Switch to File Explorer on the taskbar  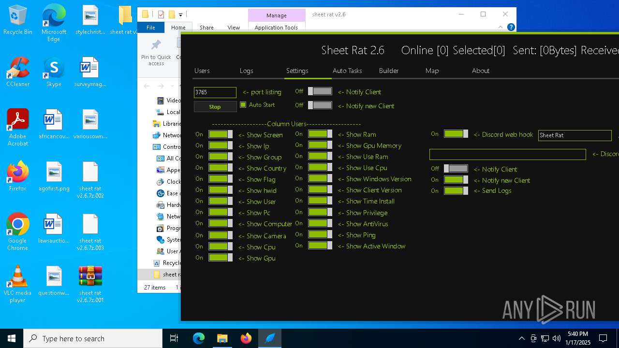pyautogui.click(x=222, y=338)
